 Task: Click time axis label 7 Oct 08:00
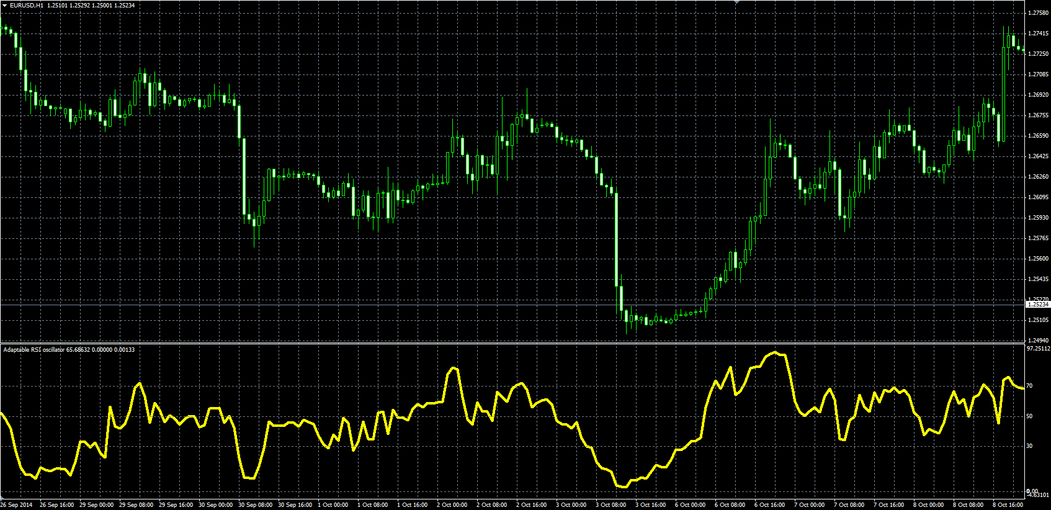pos(849,505)
